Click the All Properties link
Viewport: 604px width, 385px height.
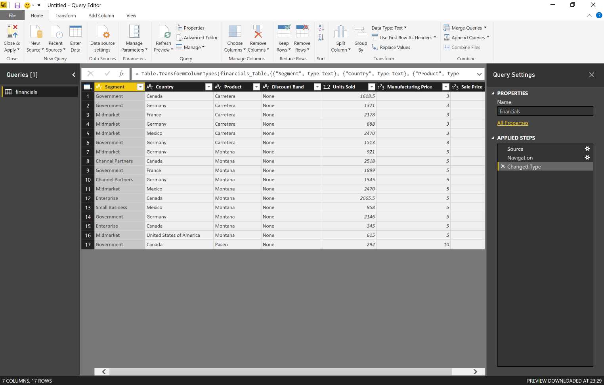coord(512,123)
